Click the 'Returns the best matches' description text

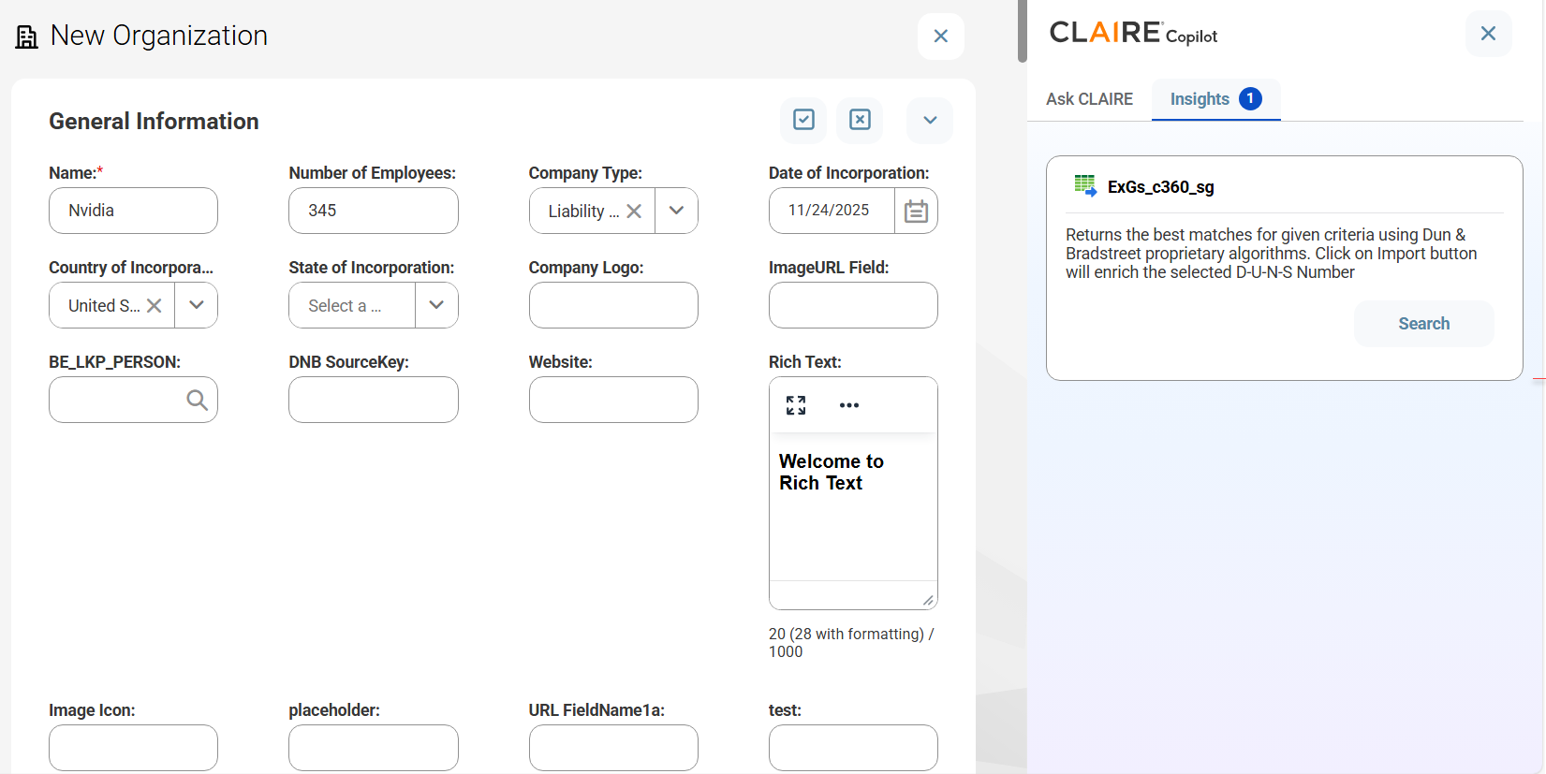[1272, 254]
